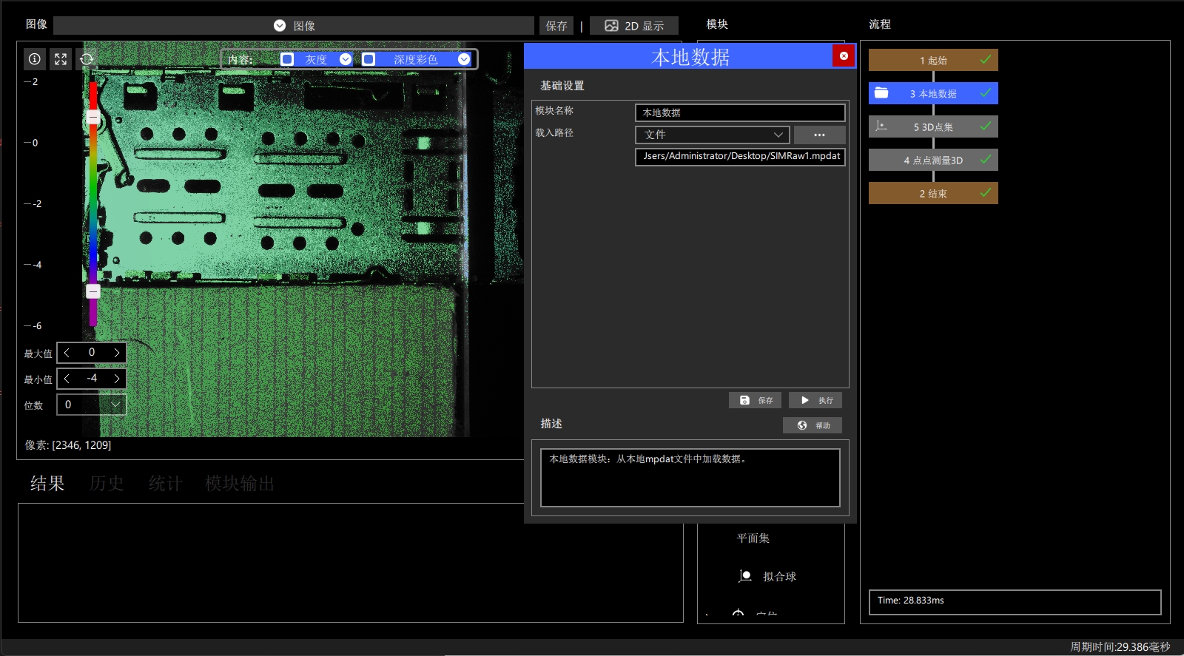1184x656 pixels.
Task: Click the SIMRaw1.mpdat path field
Action: click(740, 157)
